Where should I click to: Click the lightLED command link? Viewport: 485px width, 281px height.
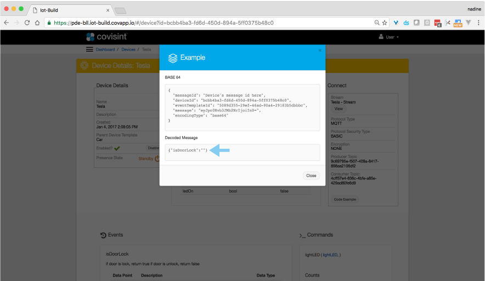(331, 255)
